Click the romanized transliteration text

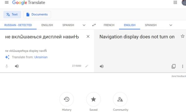[x=26, y=51]
